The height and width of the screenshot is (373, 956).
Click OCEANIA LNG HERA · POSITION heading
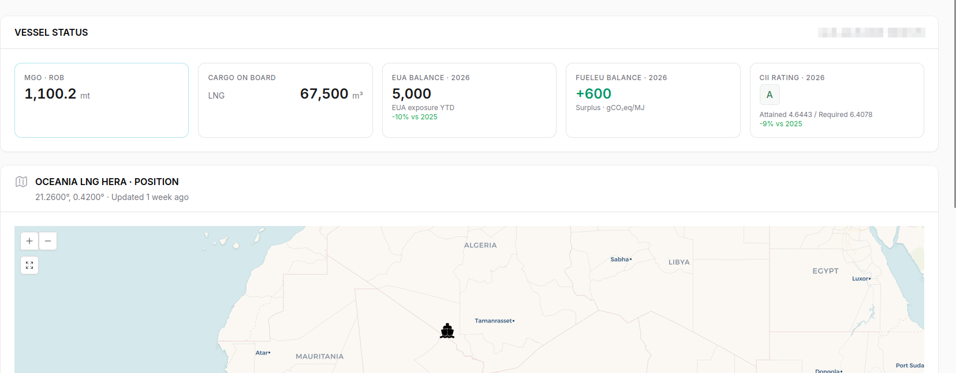pos(107,182)
